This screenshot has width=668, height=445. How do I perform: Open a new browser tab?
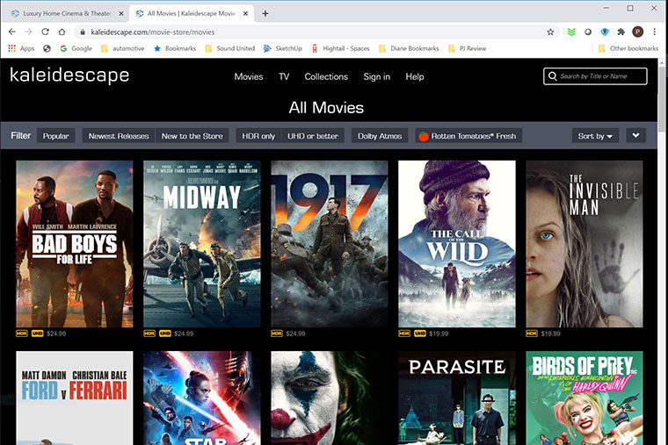pyautogui.click(x=265, y=13)
